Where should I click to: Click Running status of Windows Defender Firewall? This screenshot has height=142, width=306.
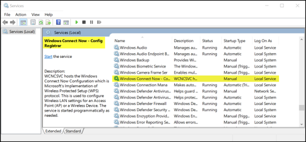click(x=209, y=104)
